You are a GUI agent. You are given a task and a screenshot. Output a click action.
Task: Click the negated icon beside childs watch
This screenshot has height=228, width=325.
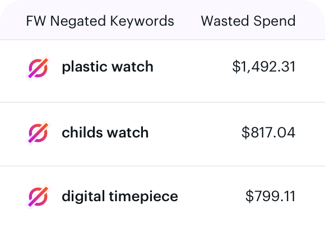click(38, 133)
